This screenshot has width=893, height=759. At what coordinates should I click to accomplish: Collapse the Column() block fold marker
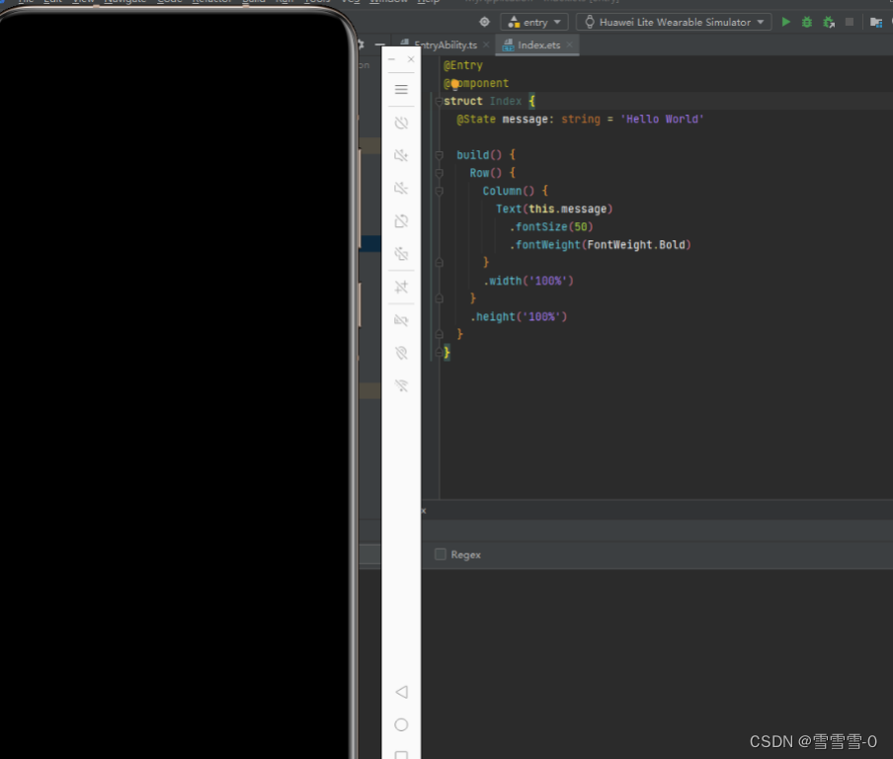440,191
